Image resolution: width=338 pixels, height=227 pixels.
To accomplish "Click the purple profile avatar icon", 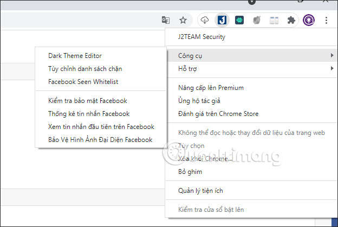I will pyautogui.click(x=309, y=20).
